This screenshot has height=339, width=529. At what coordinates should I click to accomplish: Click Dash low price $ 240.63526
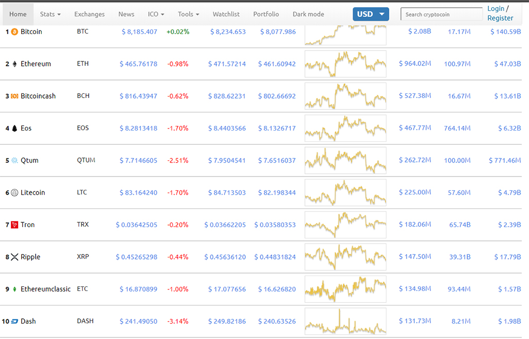pyautogui.click(x=277, y=321)
